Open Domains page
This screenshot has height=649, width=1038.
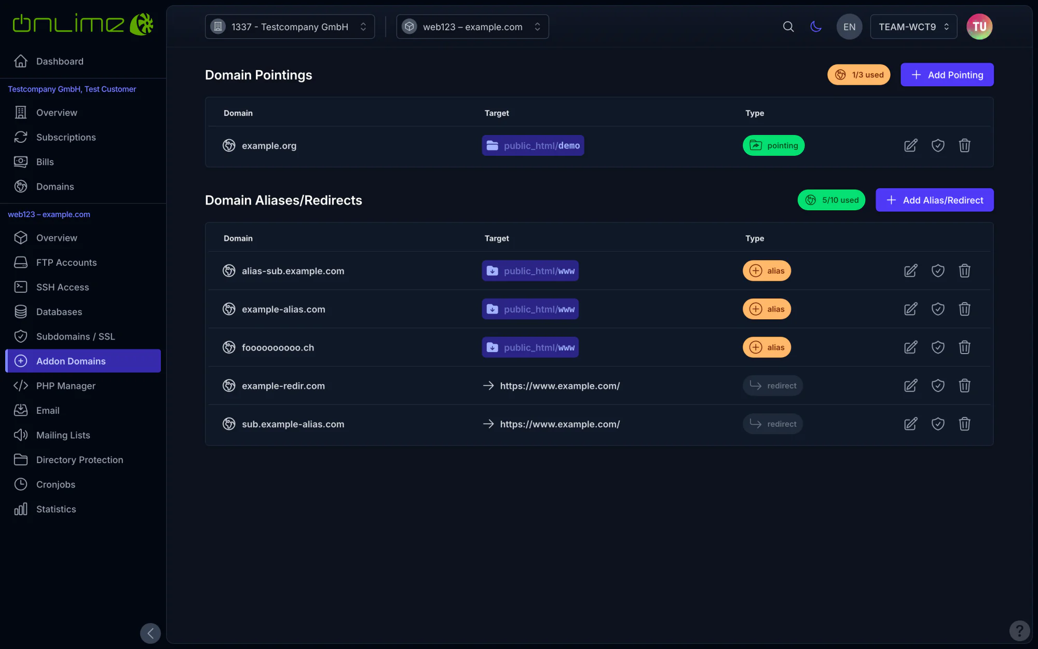point(83,186)
